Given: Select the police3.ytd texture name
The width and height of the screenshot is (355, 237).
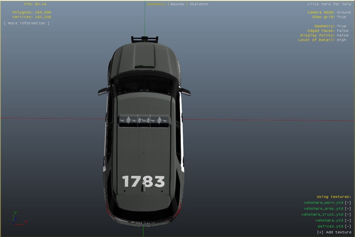Looking at the screenshot, I should click(330, 226).
